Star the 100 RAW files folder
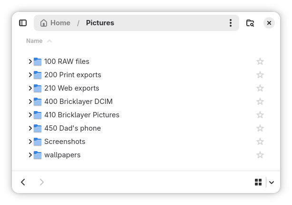Viewport: 292px width, 205px height. [x=260, y=61]
